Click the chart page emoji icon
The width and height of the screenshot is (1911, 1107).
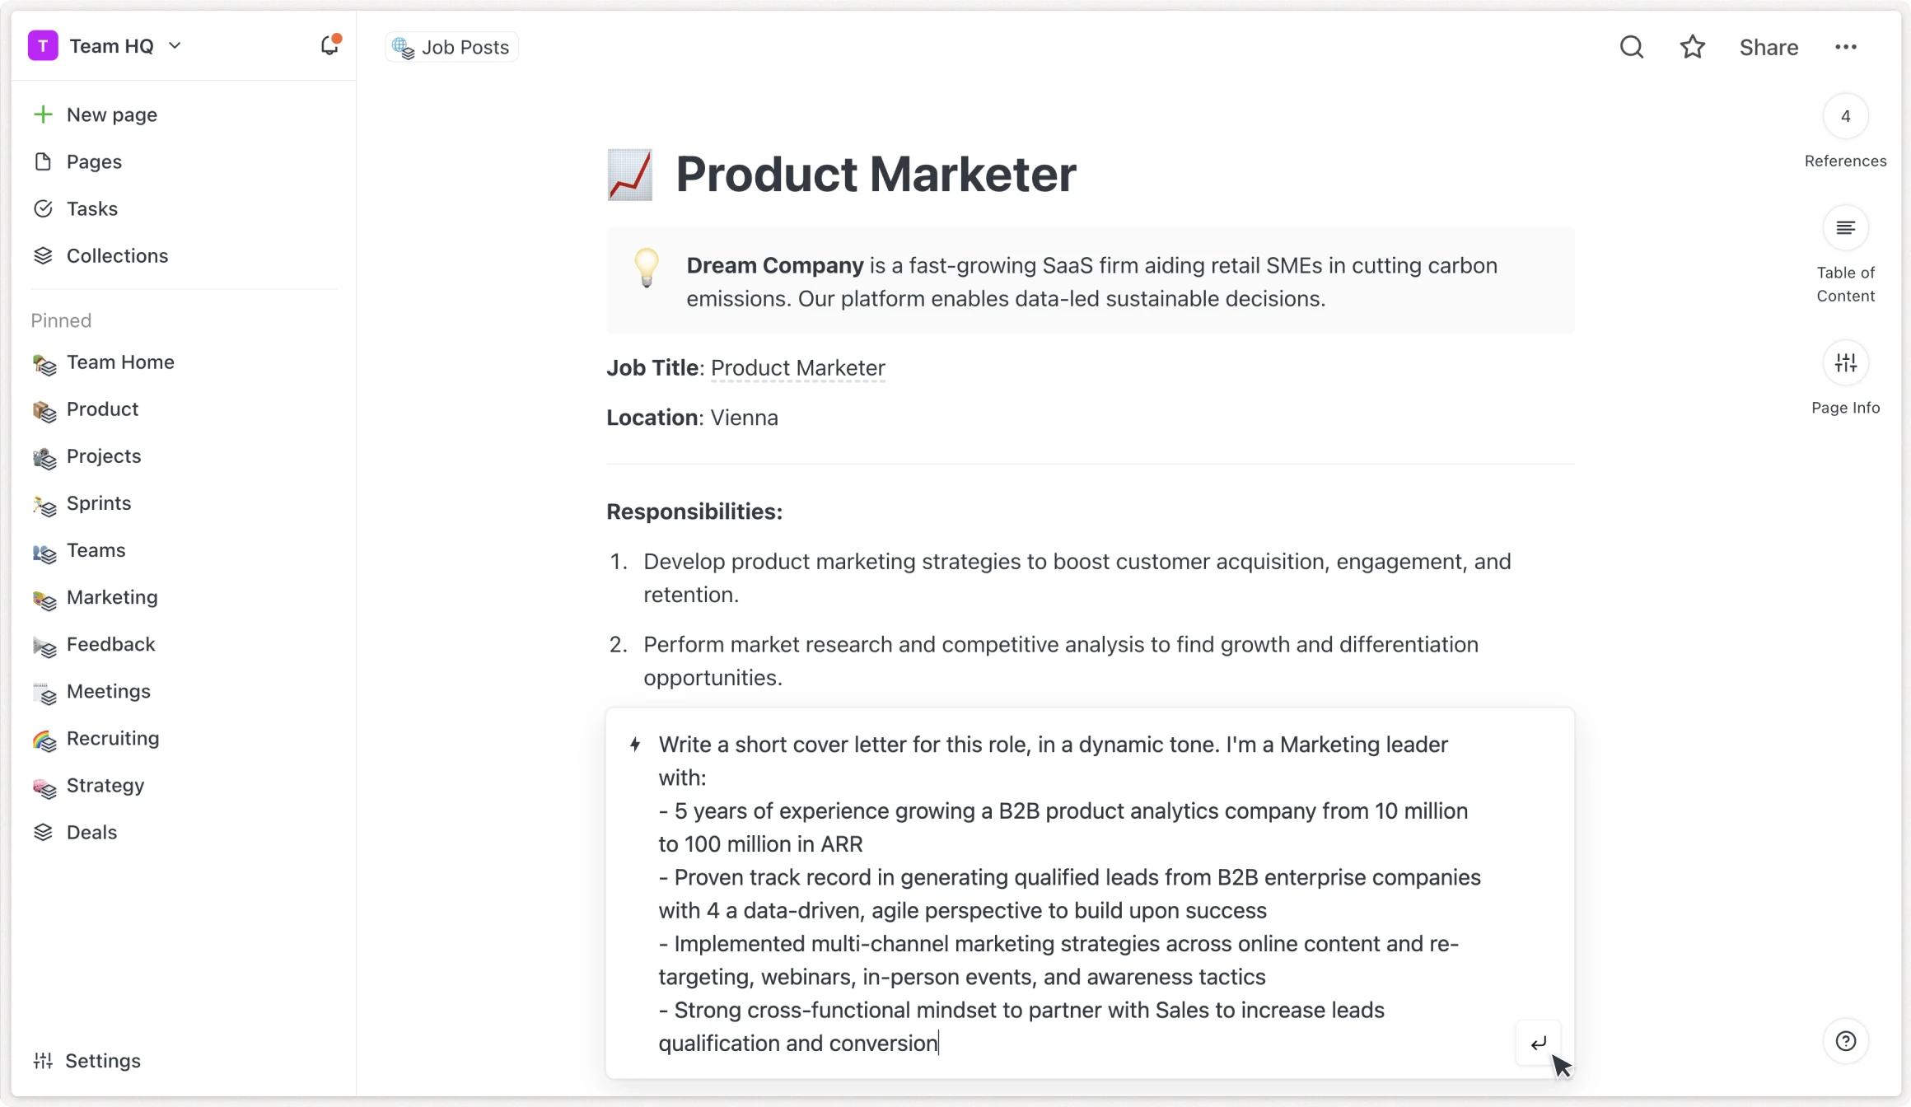pos(630,175)
